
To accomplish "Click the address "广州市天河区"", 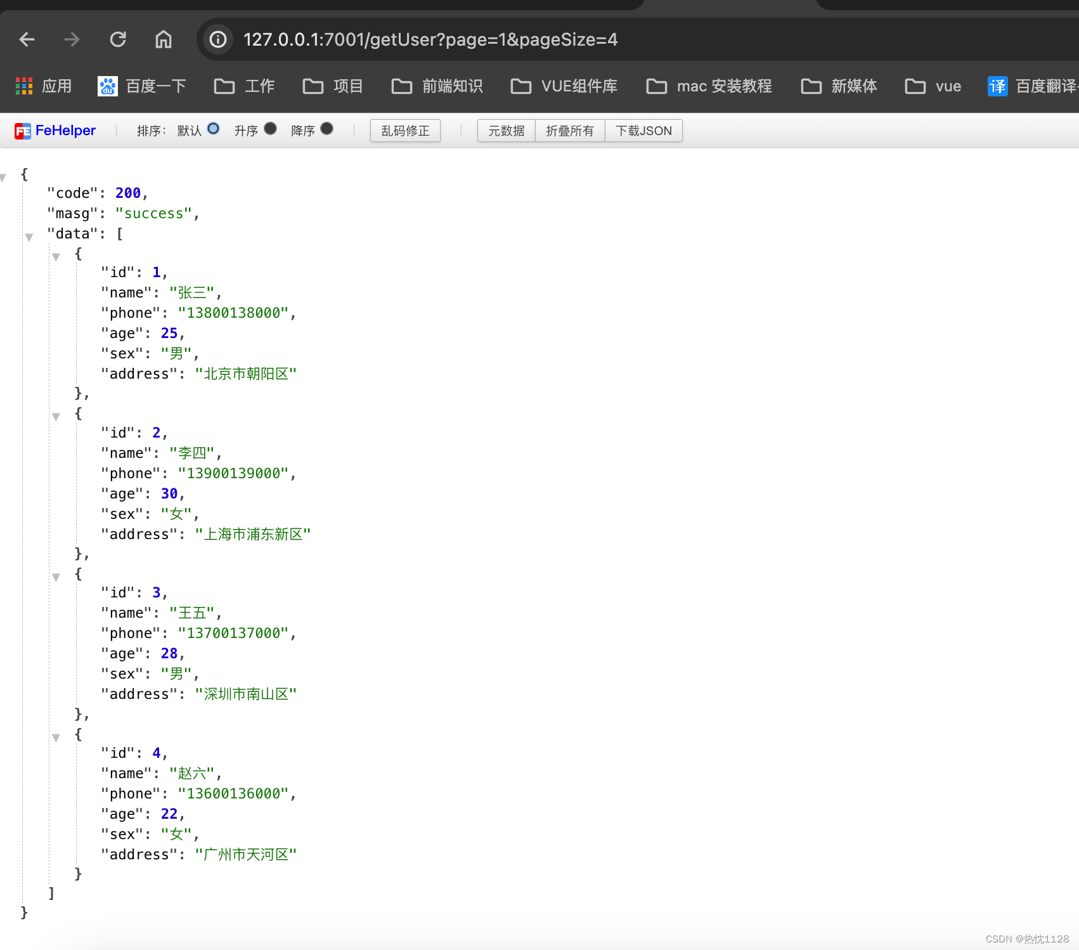I will (x=246, y=854).
